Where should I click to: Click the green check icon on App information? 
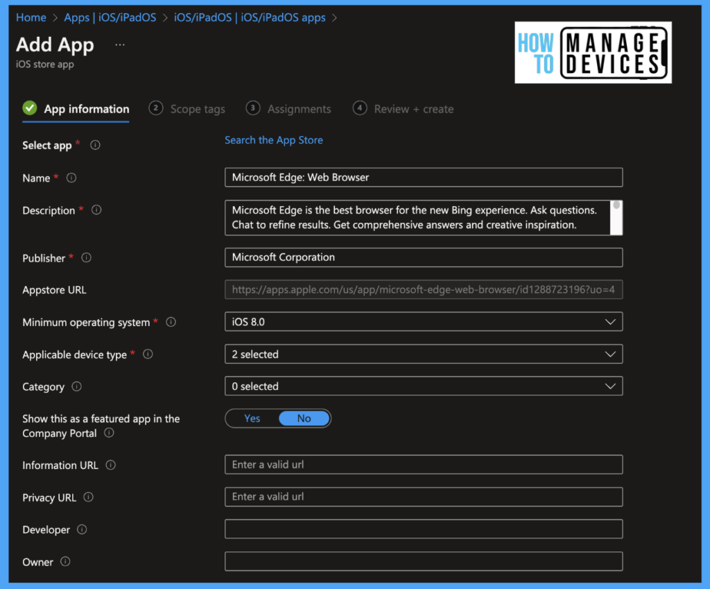pyautogui.click(x=30, y=108)
